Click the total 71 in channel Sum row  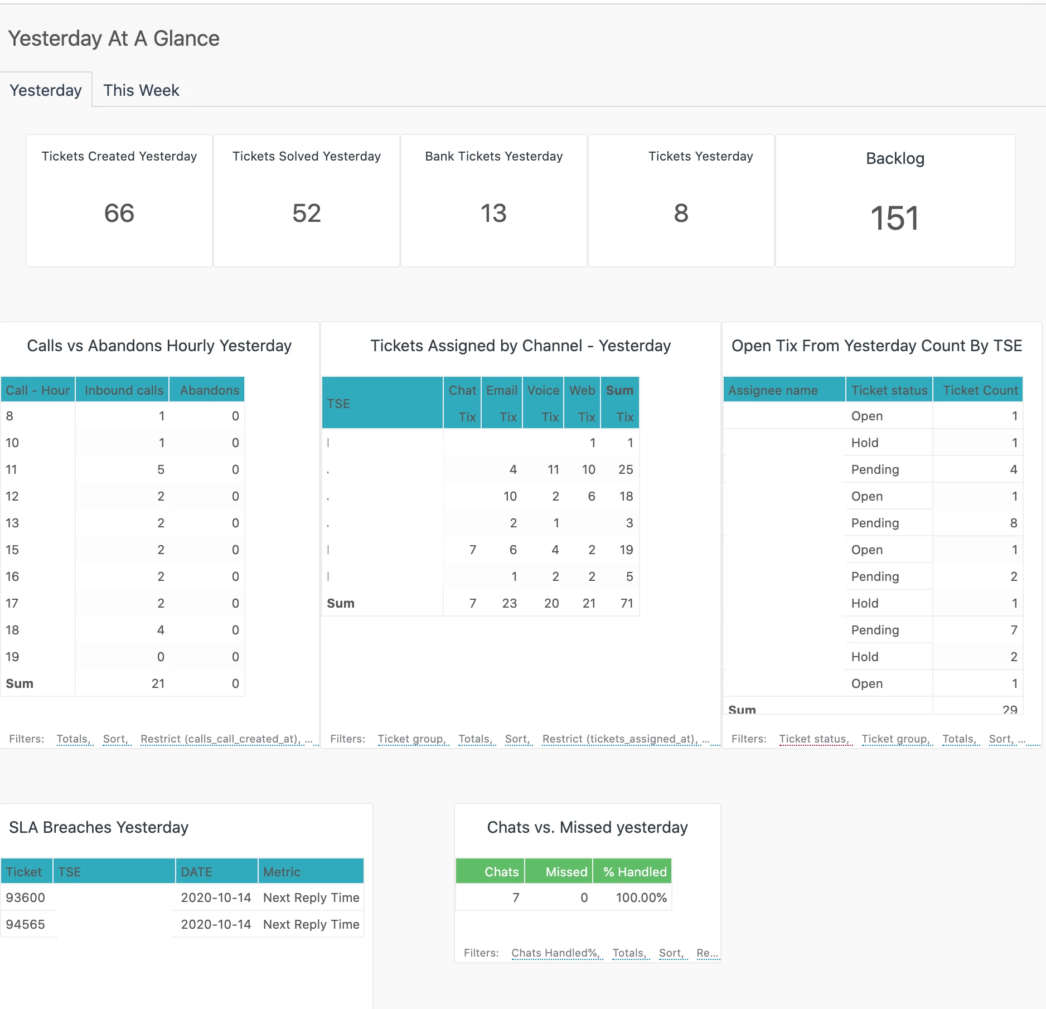pos(627,603)
